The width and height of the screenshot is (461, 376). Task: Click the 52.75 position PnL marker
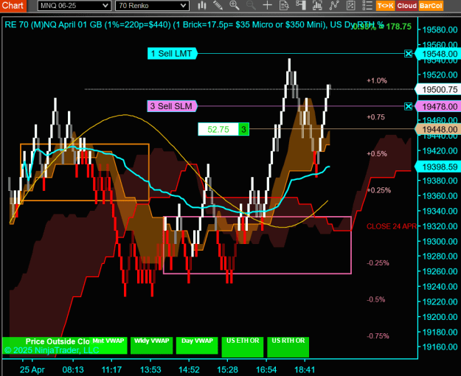pyautogui.click(x=218, y=129)
